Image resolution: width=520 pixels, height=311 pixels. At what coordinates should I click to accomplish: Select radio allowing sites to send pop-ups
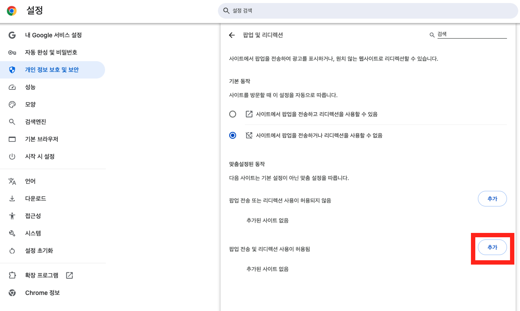tap(233, 114)
